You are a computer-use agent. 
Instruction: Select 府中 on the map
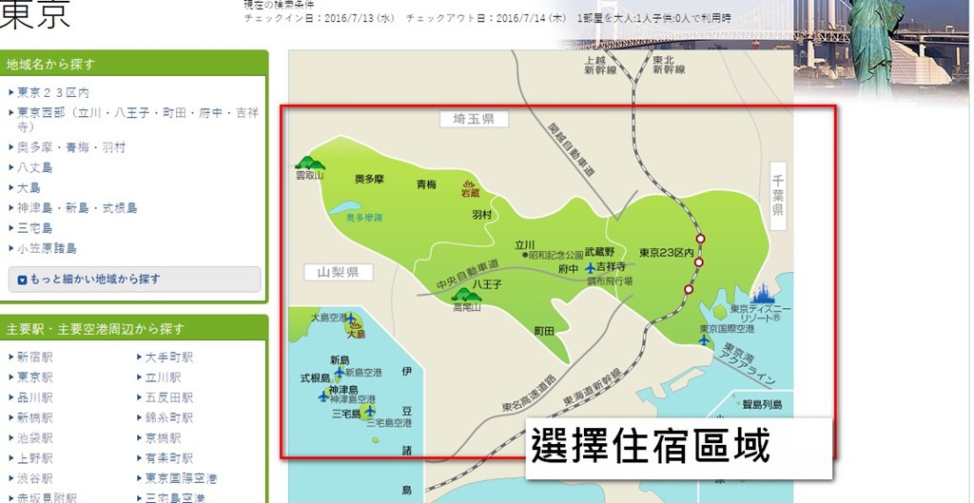tap(569, 268)
